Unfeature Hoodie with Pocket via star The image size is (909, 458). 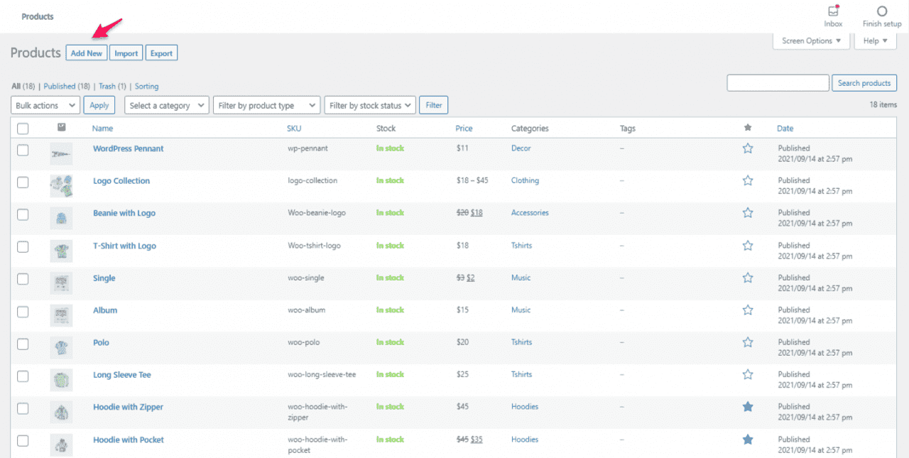[x=748, y=440]
